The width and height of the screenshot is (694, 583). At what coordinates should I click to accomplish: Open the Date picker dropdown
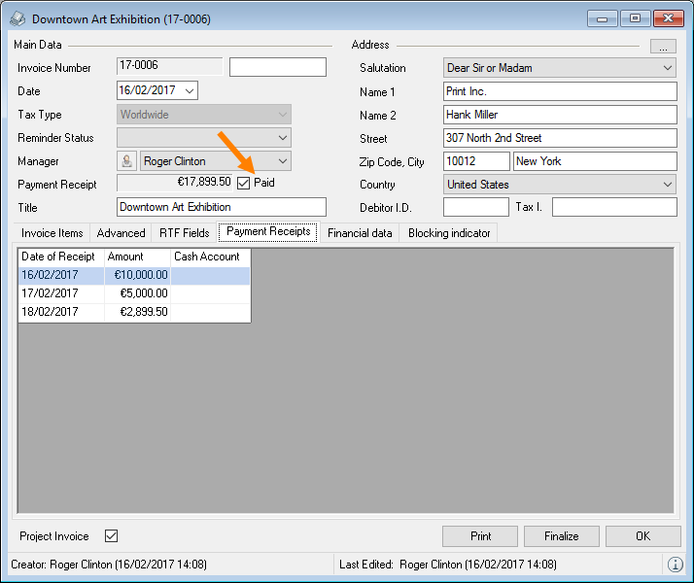[x=189, y=91]
